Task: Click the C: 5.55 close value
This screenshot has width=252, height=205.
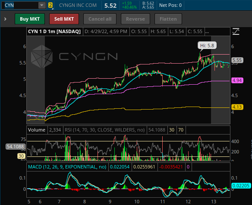Action: [195, 31]
